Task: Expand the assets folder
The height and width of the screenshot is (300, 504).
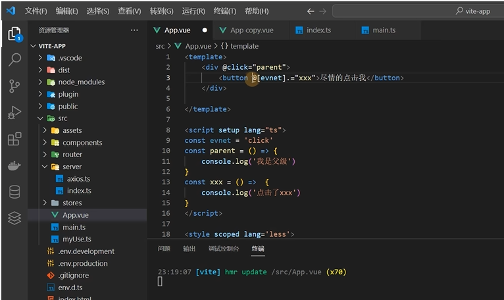Action: (x=45, y=130)
